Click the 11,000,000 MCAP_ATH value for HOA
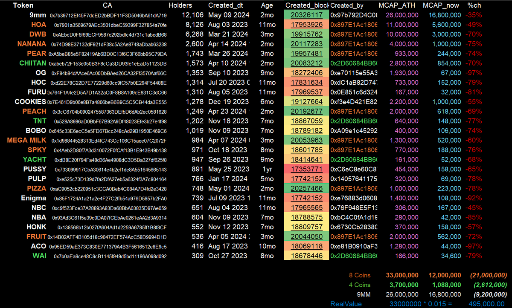This screenshot has height=308, width=512. 401,24
